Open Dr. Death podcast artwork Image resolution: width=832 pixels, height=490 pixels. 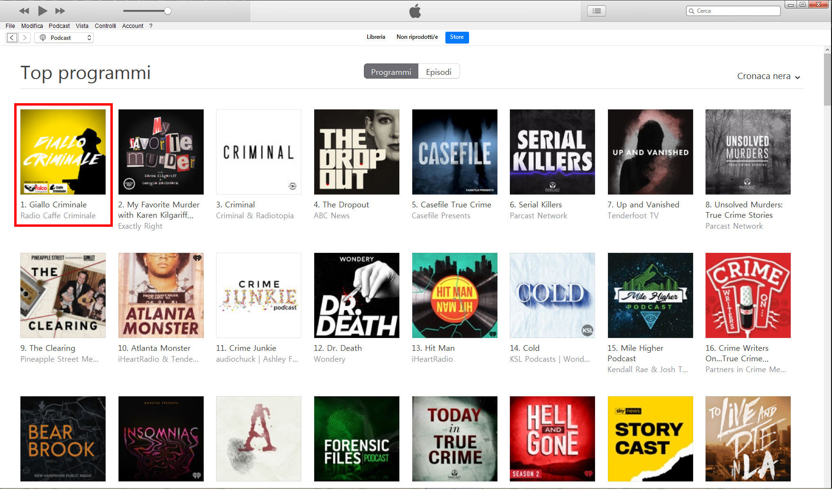357,295
